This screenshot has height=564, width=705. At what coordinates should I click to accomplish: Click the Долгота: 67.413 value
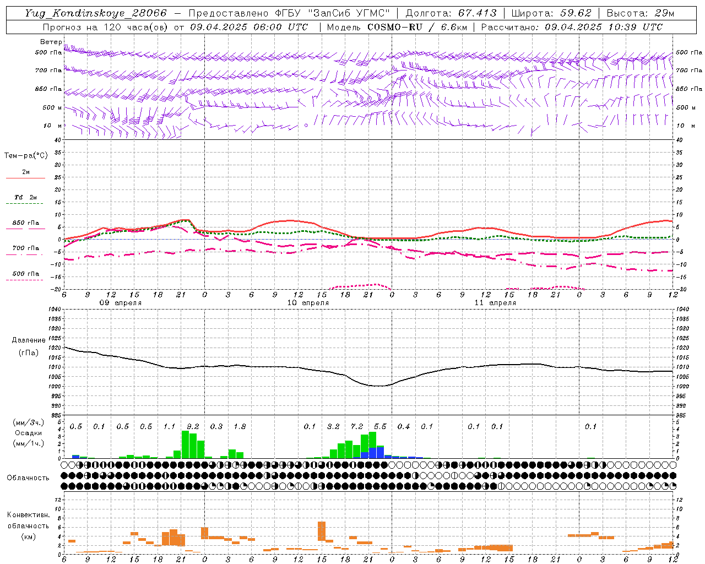(451, 13)
